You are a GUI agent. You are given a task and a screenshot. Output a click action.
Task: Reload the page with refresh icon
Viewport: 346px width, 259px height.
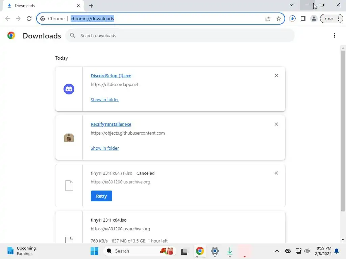(29, 19)
